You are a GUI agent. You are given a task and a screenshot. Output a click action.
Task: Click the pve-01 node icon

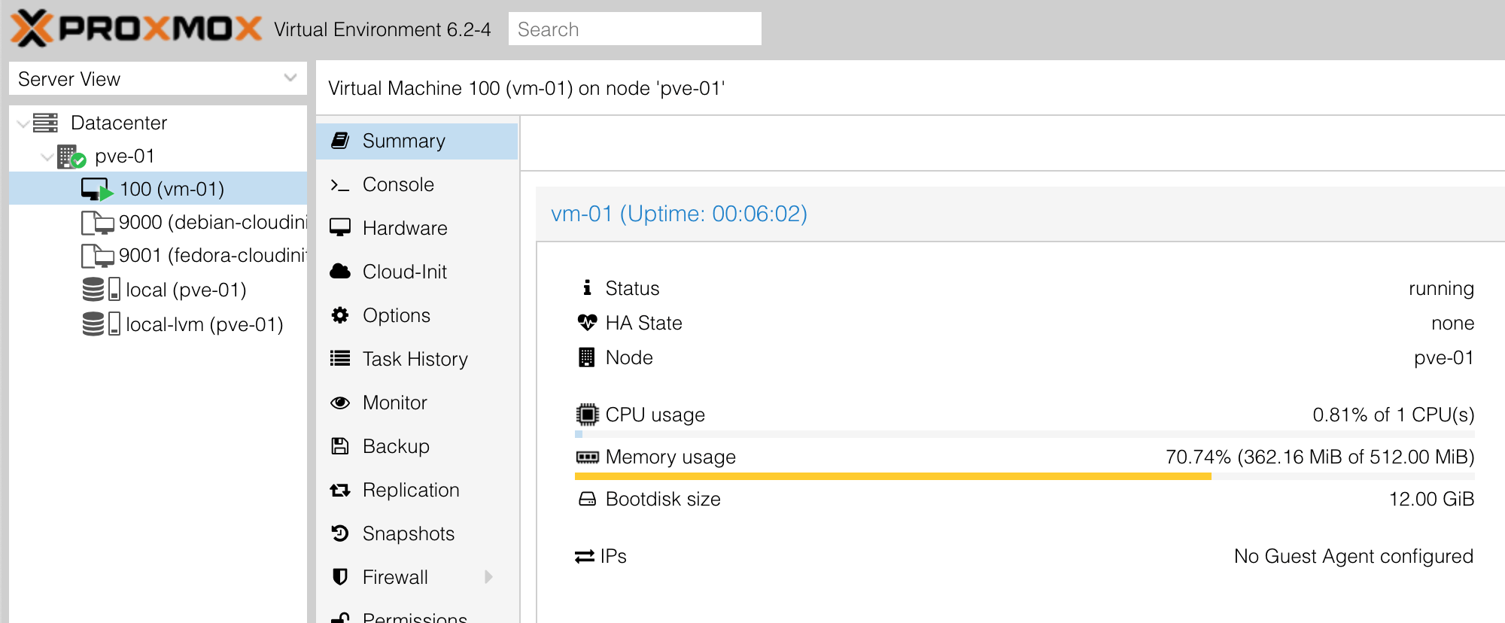pos(71,157)
